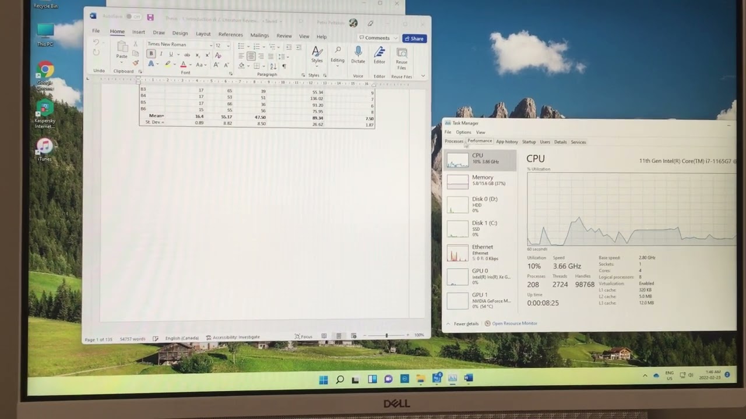Image resolution: width=746 pixels, height=419 pixels.
Task: Click the Multilevel List icon
Action: pyautogui.click(x=272, y=47)
